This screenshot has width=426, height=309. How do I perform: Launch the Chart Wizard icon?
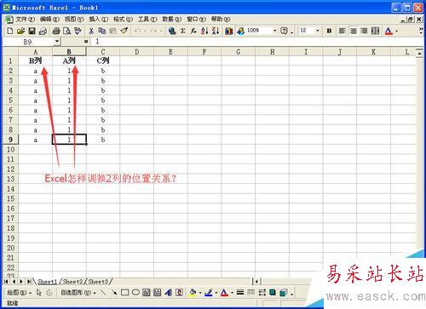[x=229, y=31]
